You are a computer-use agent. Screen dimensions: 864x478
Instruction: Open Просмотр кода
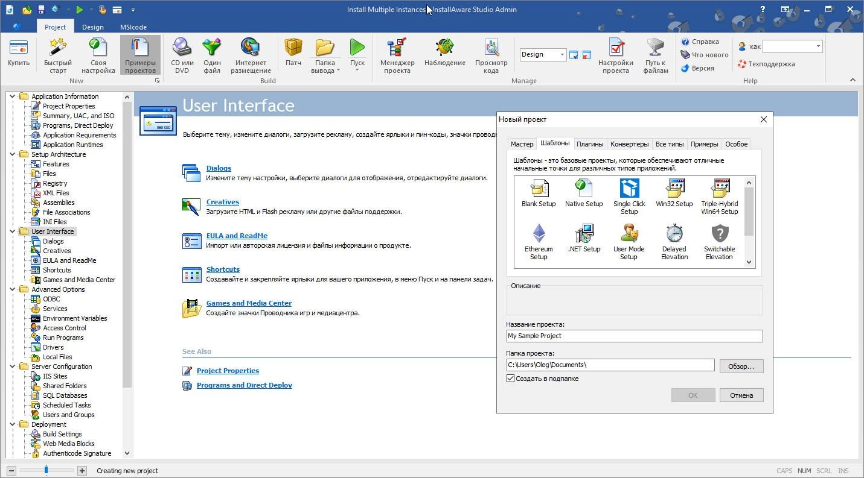click(491, 55)
